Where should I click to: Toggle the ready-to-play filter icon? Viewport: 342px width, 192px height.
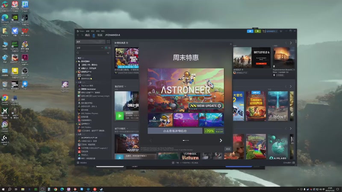coord(106,48)
